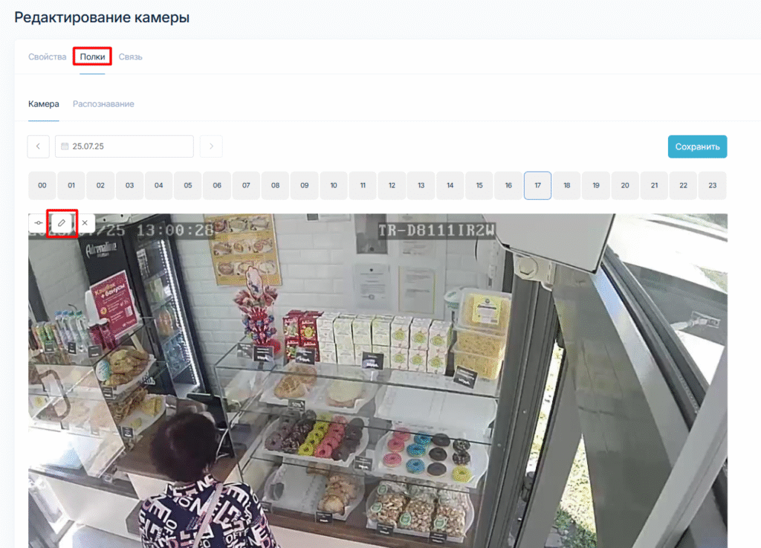761x548 pixels.
Task: Show hour 19
Action: pyautogui.click(x=596, y=185)
